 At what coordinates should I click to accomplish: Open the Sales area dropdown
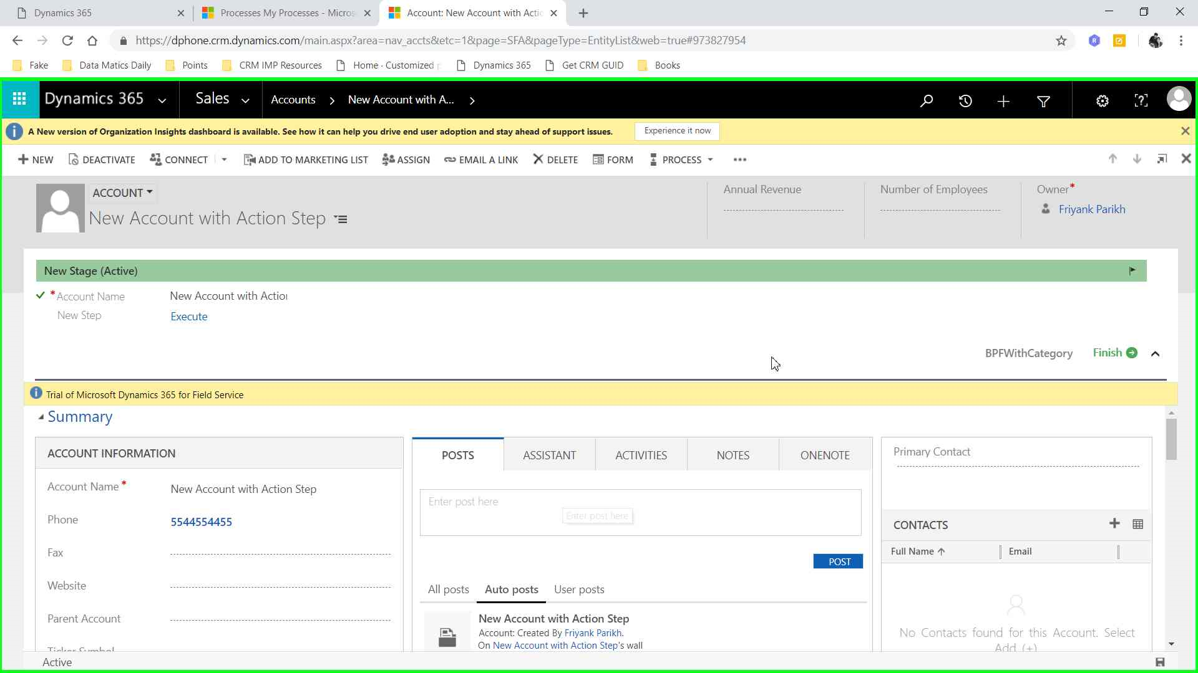click(245, 100)
